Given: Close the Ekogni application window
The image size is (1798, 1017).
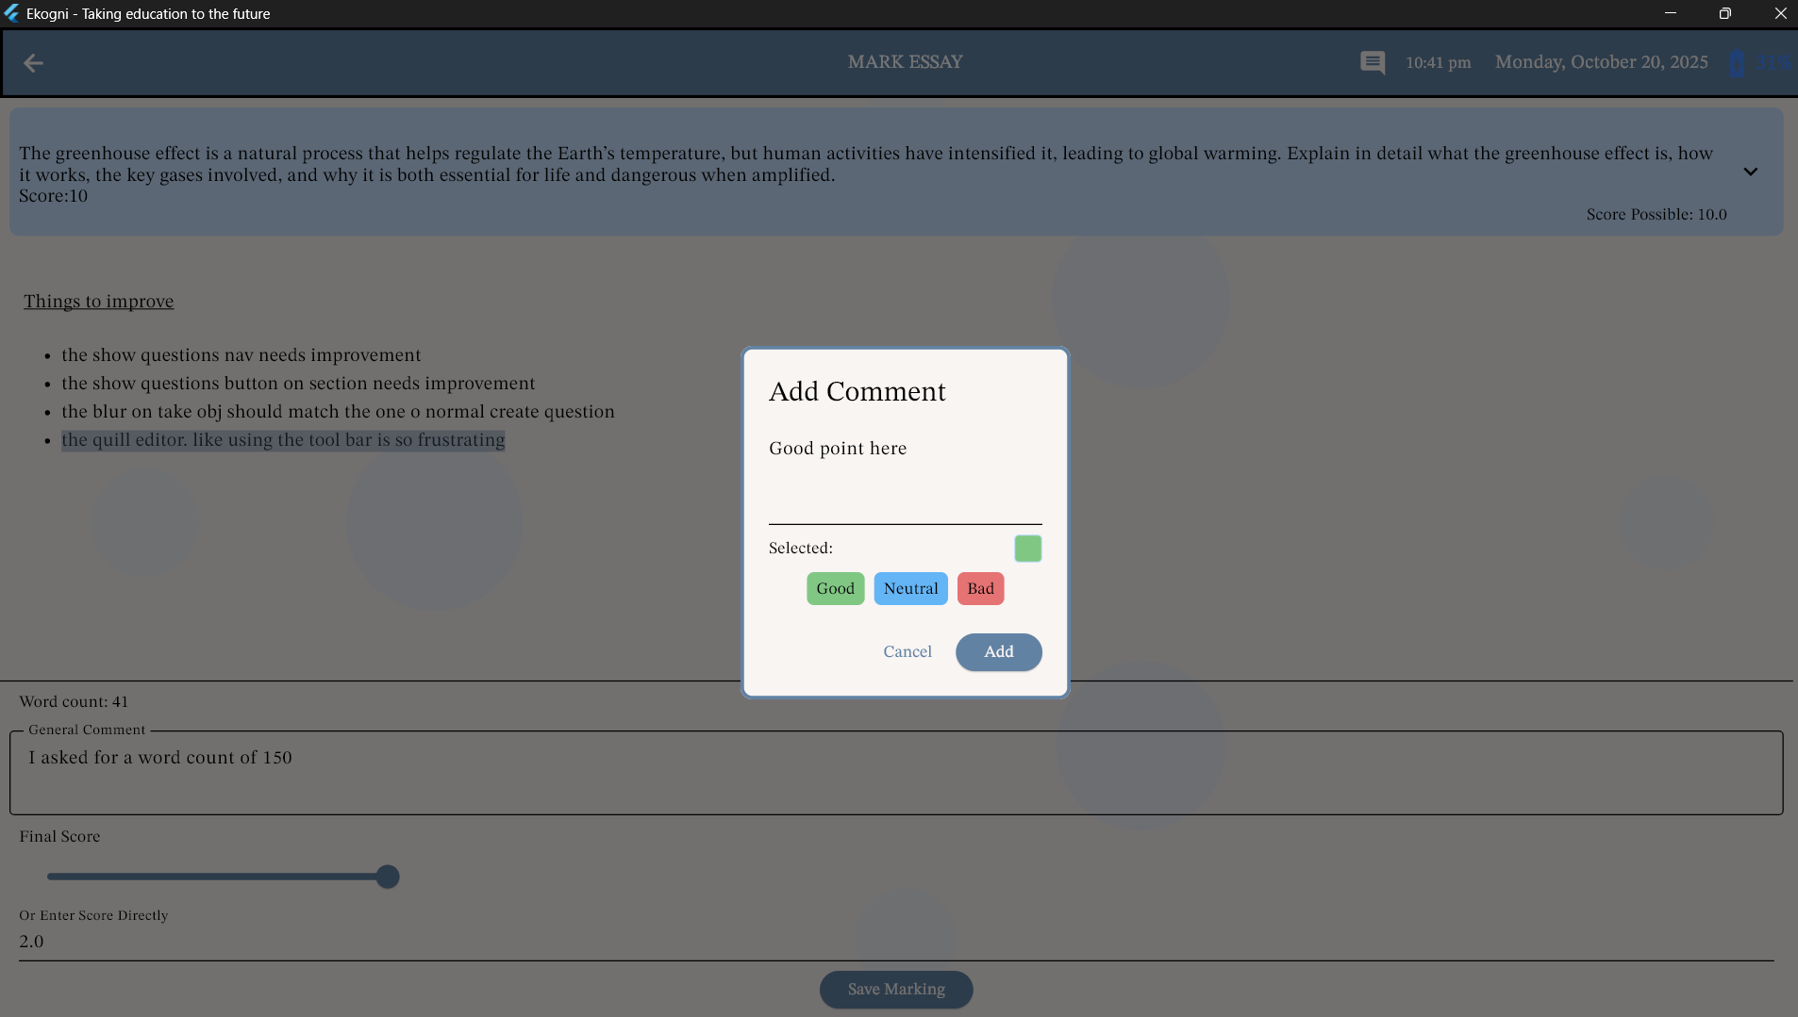Looking at the screenshot, I should pyautogui.click(x=1780, y=13).
